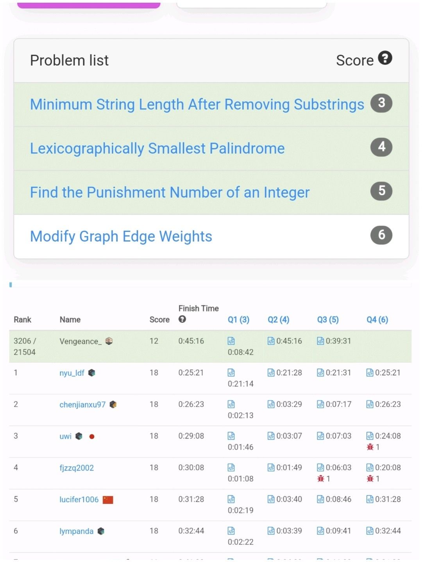
Task: Click lucifer1006's China flag icon
Action: click(108, 500)
